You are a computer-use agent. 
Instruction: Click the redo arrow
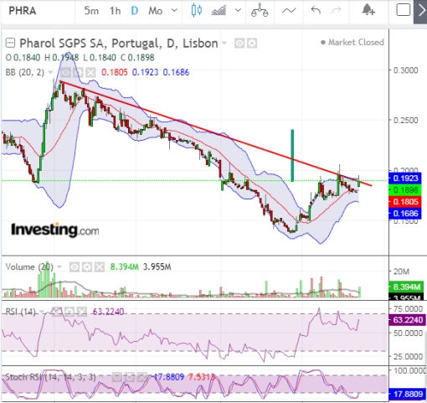click(x=337, y=11)
